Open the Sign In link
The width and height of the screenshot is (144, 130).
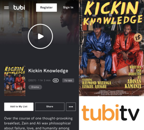pos(68,7)
